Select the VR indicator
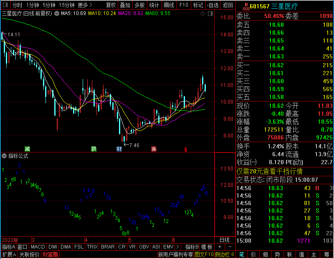This screenshot has width=334, height=259. click(x=132, y=247)
